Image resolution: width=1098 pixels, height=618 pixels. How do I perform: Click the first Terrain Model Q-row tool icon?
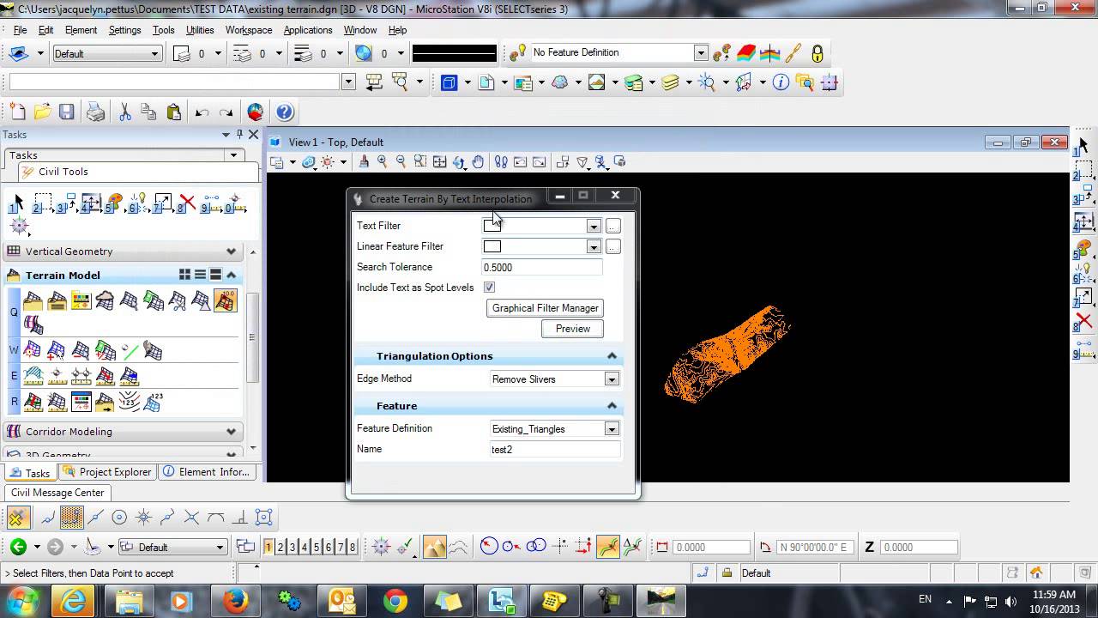pyautogui.click(x=33, y=300)
